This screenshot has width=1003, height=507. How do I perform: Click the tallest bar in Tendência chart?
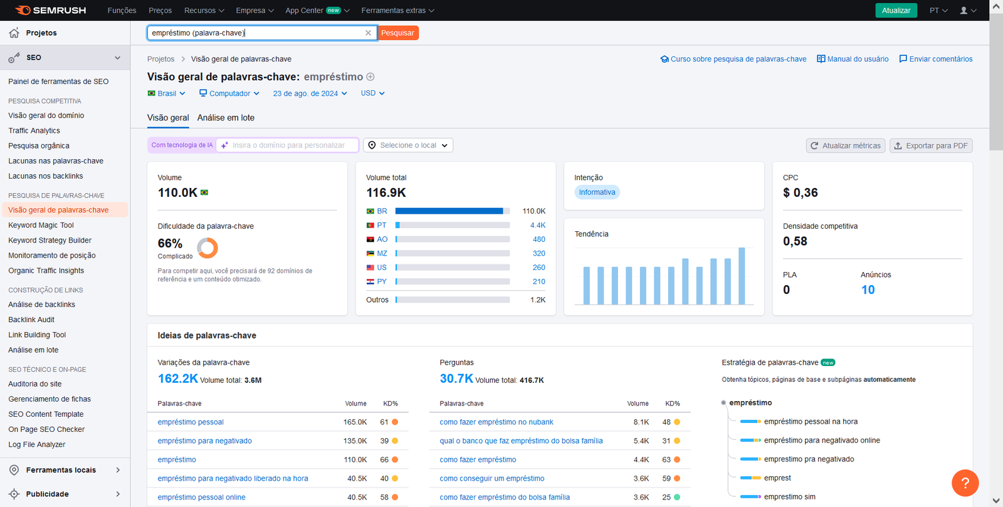[x=742, y=276]
